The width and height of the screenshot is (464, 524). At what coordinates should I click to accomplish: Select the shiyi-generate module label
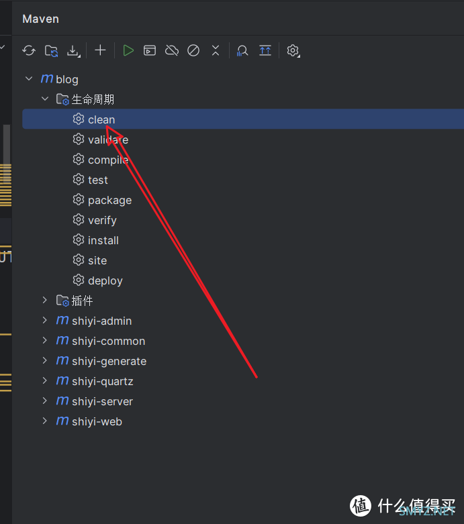109,361
